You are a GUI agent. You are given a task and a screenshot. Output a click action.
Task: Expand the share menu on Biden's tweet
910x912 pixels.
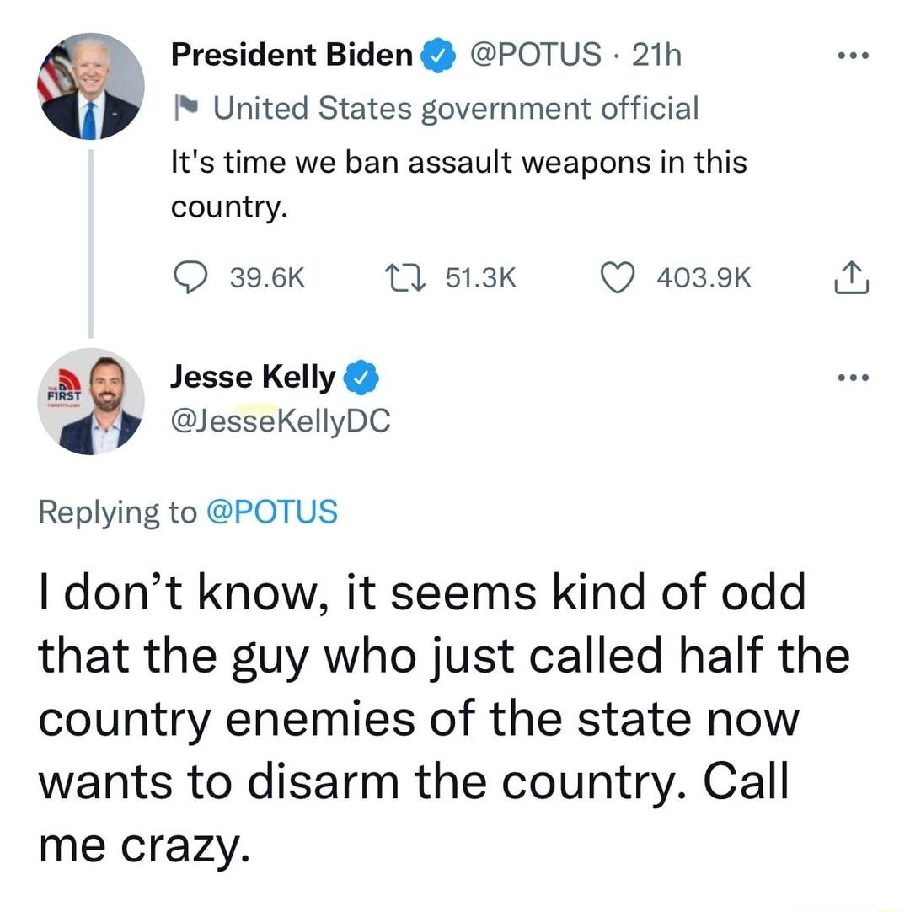[x=851, y=277]
